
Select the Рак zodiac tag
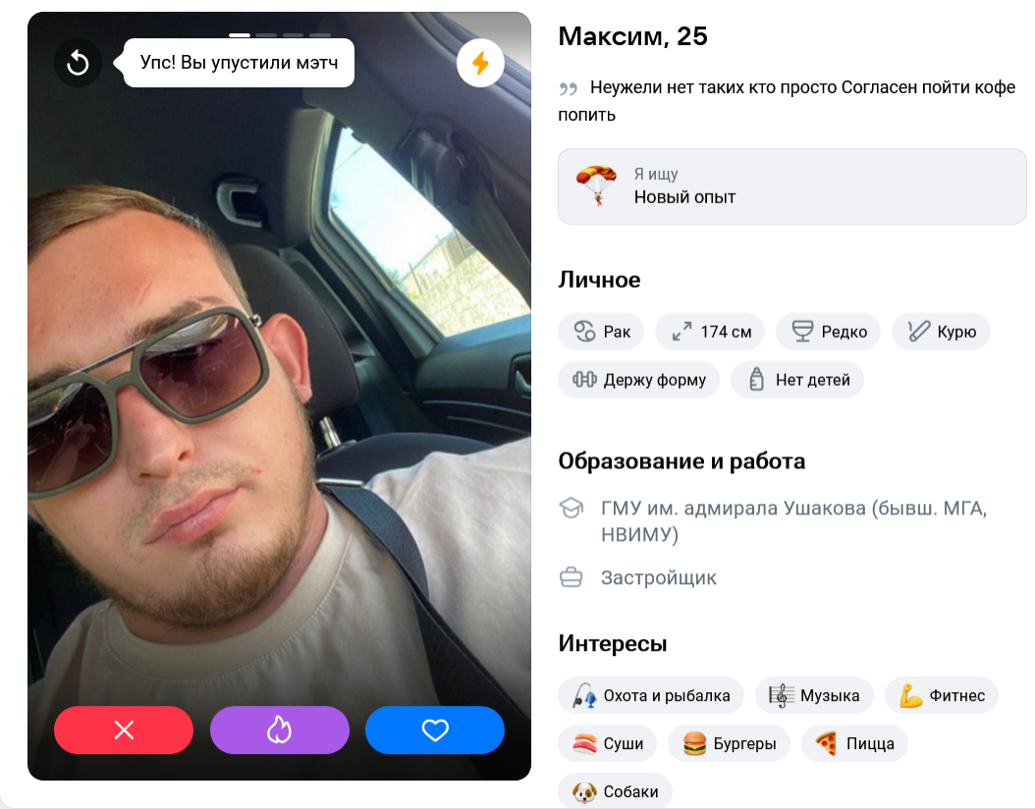tap(601, 331)
